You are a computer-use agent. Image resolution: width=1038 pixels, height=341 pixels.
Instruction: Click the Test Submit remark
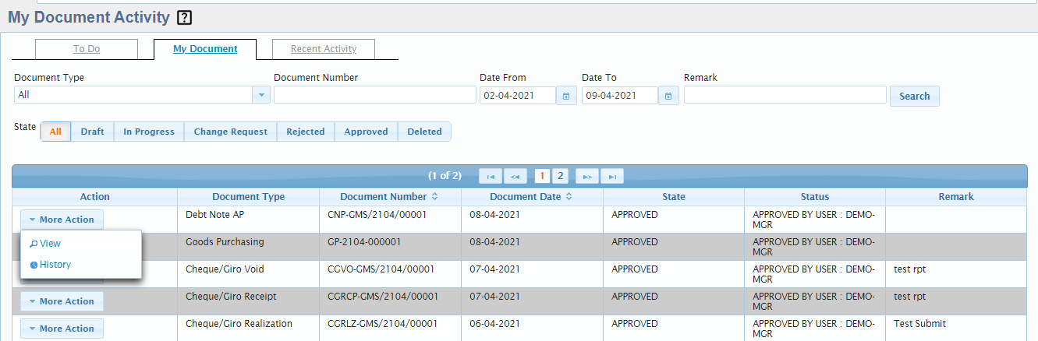(x=919, y=324)
